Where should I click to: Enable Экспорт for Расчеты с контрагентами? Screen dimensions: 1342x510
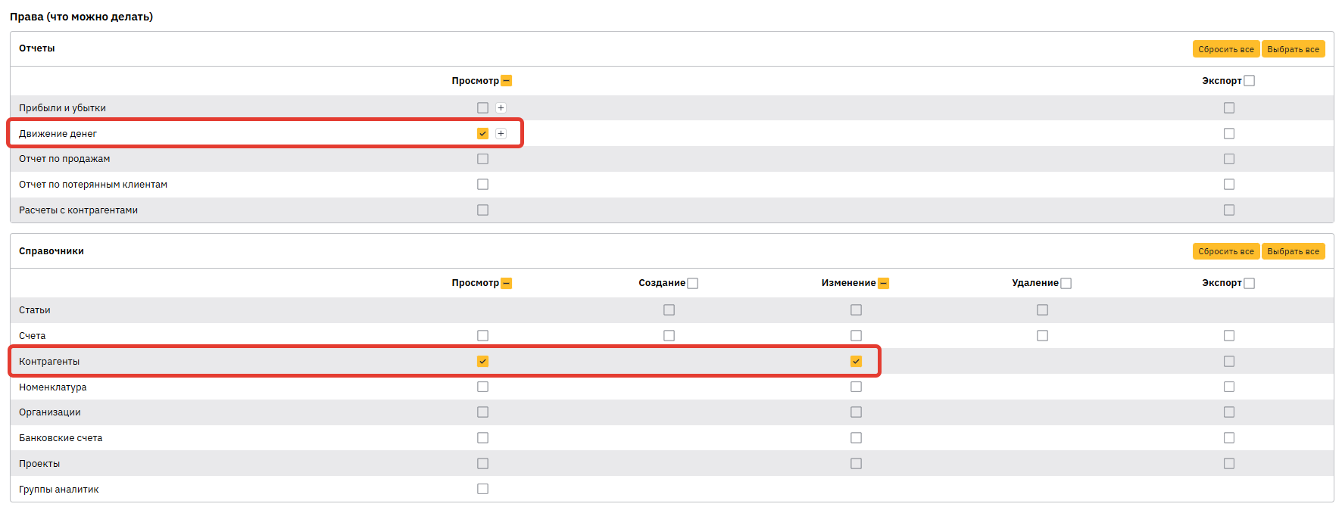[x=1228, y=210]
